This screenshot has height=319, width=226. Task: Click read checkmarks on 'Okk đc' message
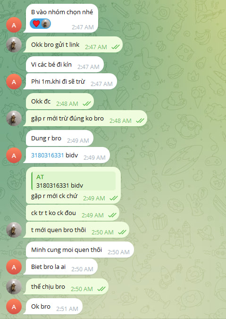pyautogui.click(x=87, y=104)
